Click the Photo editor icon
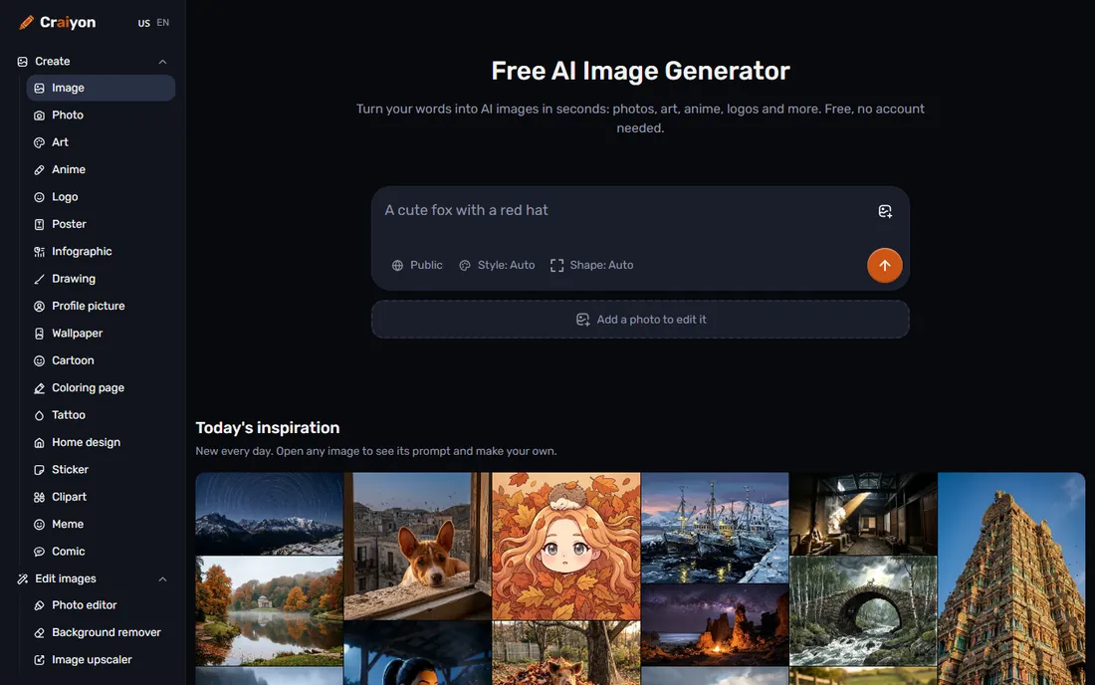1095x685 pixels. [x=39, y=605]
